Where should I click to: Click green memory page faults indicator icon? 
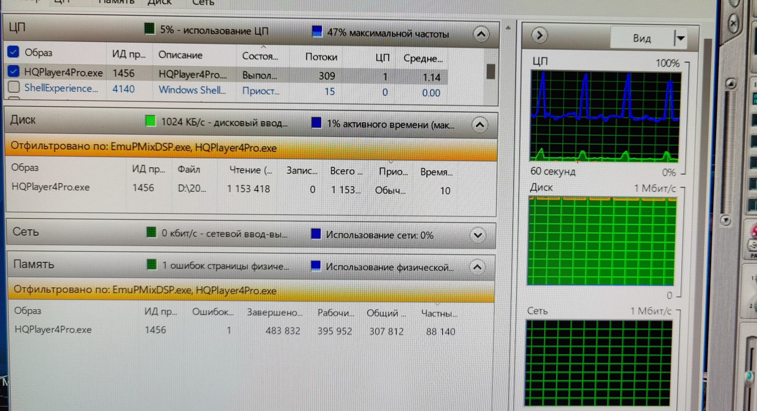152,264
